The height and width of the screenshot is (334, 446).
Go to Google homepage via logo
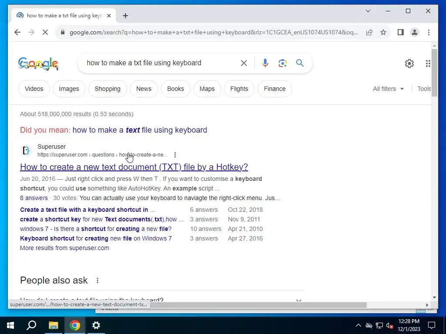[38, 63]
